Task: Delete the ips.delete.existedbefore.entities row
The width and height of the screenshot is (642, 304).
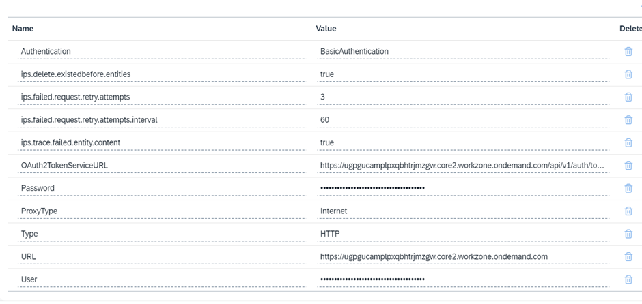Action: 628,74
